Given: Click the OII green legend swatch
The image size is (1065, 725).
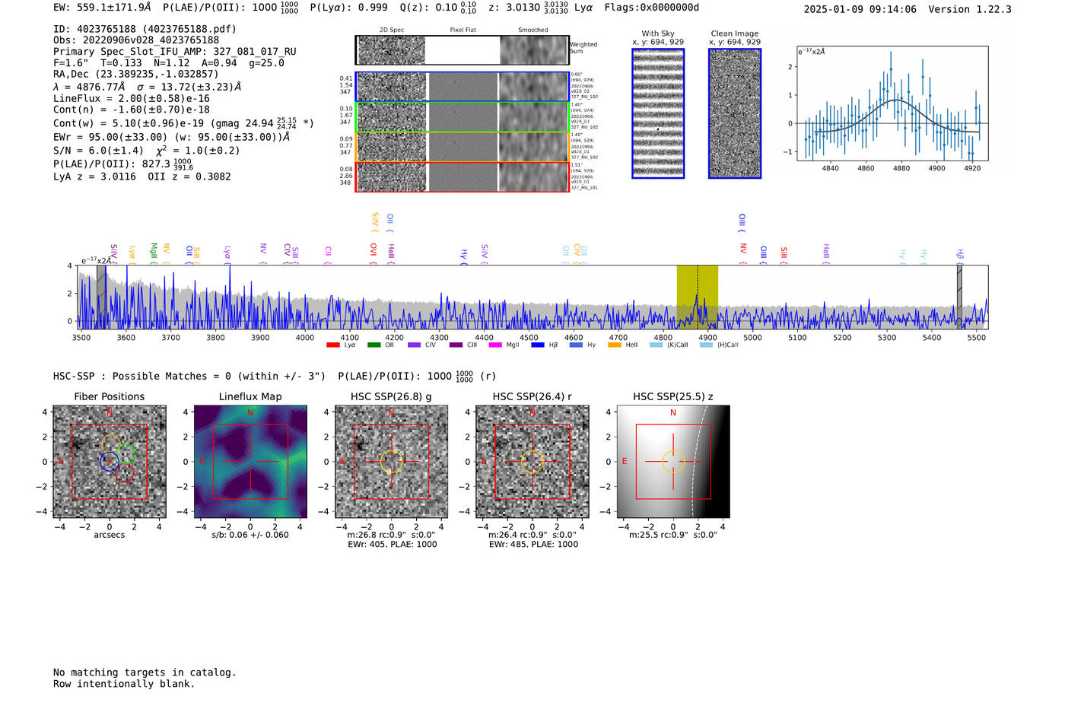Looking at the screenshot, I should pyautogui.click(x=374, y=345).
